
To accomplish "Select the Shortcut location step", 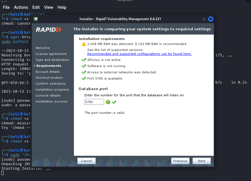I will (49, 78).
